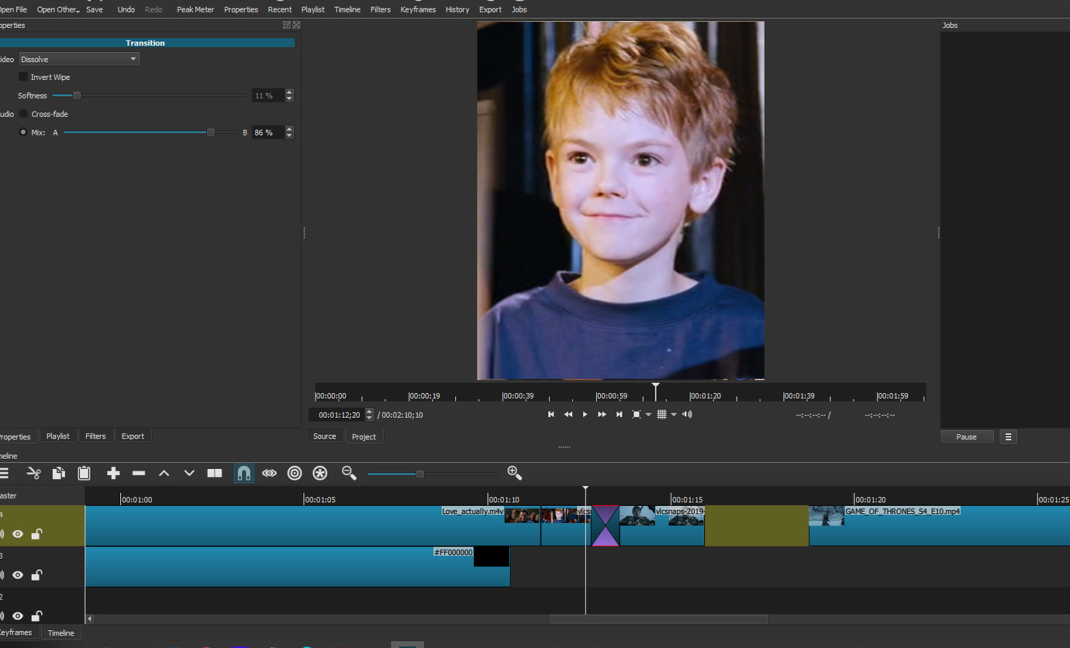The height and width of the screenshot is (648, 1070).
Task: Click the Cut scissors icon in timeline toolbar
Action: 33,473
